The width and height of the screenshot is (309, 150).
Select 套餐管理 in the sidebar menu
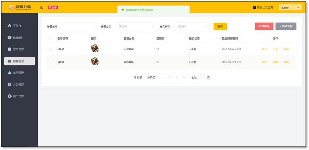click(19, 61)
